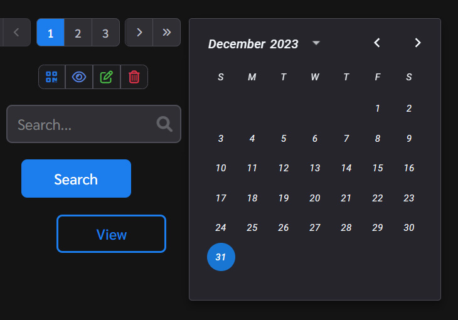458x320 pixels.
Task: Click the eye view icon
Action: (x=79, y=77)
